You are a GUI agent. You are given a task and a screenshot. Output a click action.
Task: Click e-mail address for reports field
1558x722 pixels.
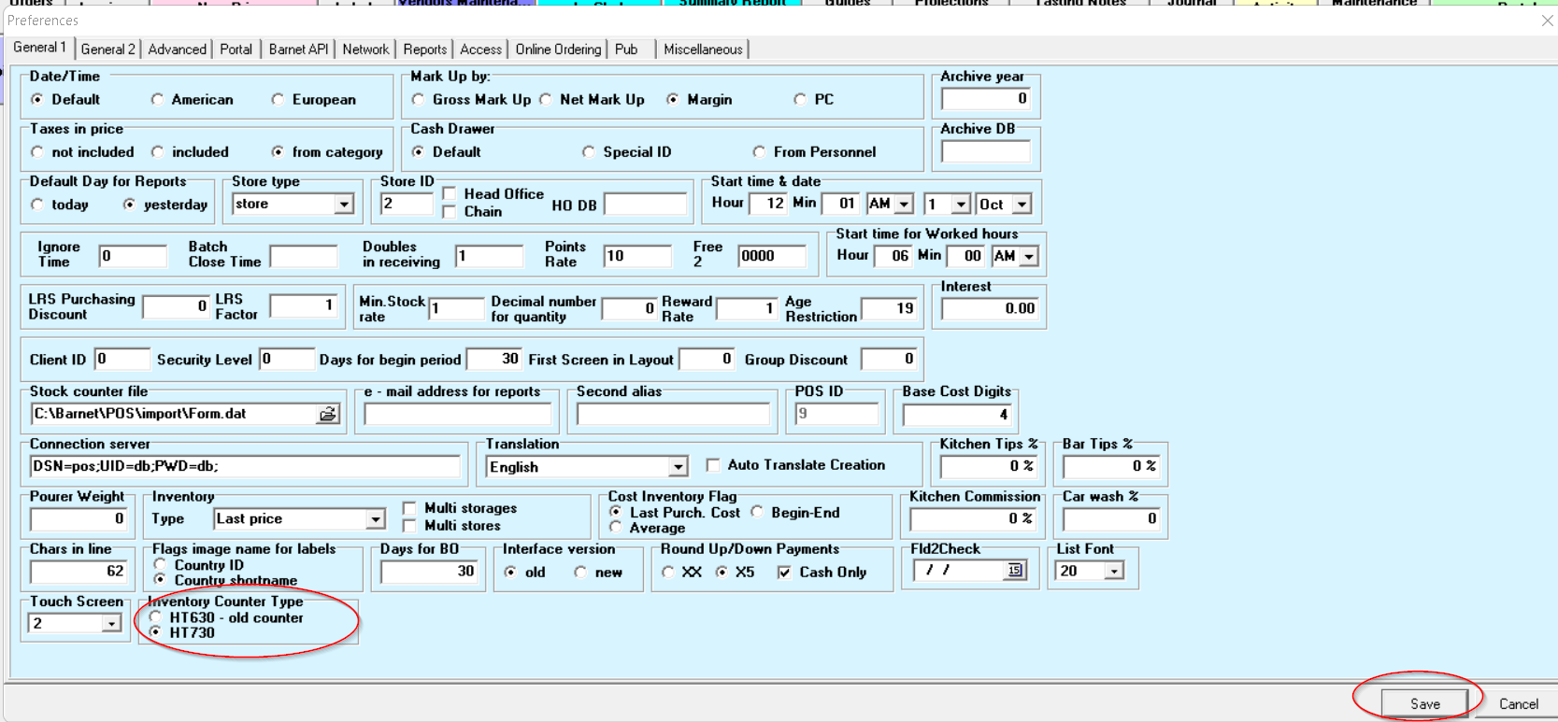[x=458, y=414]
